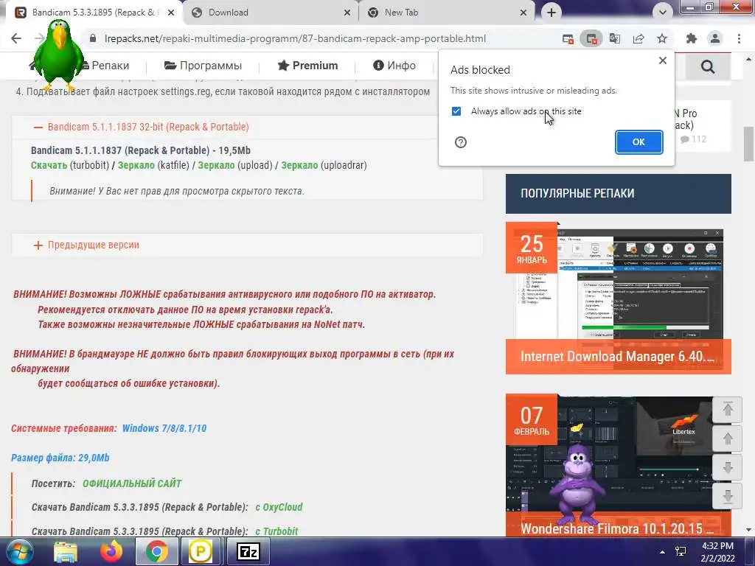Screen dimensions: 755x566
Task: Open the Extensions puzzle icon
Action: coord(692,38)
